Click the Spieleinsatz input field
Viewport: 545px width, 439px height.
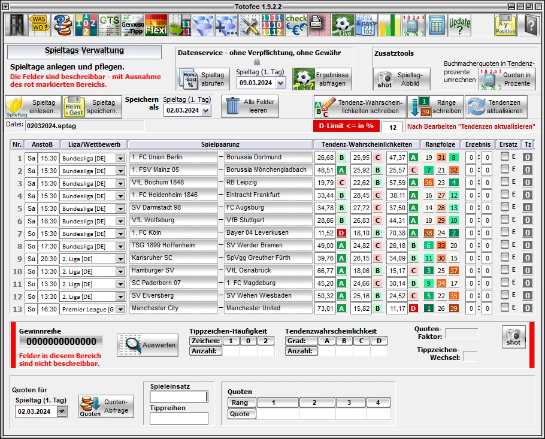[x=179, y=397]
